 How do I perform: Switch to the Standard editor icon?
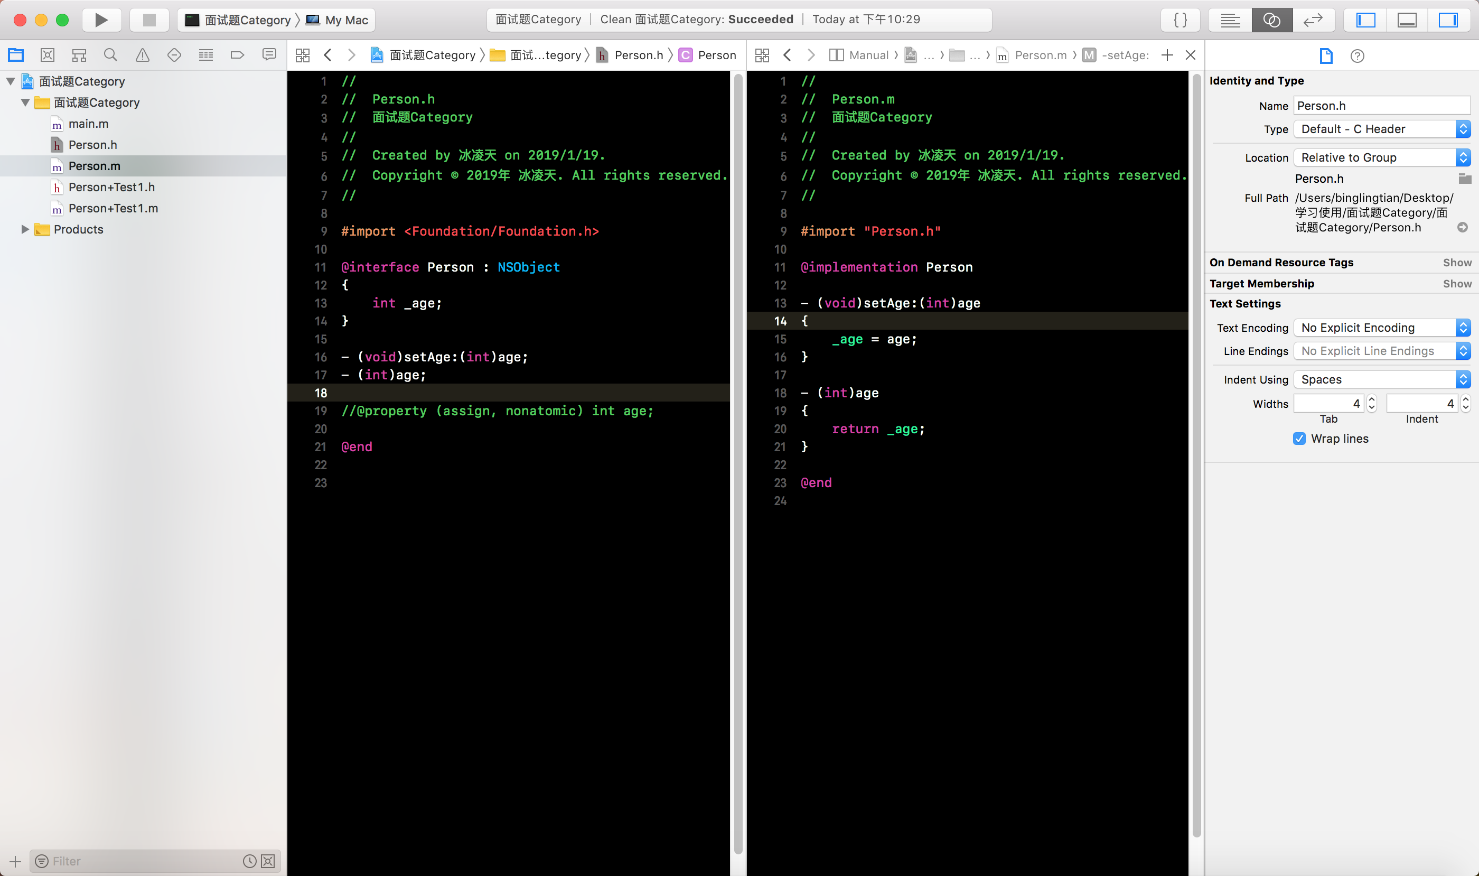tap(1230, 20)
